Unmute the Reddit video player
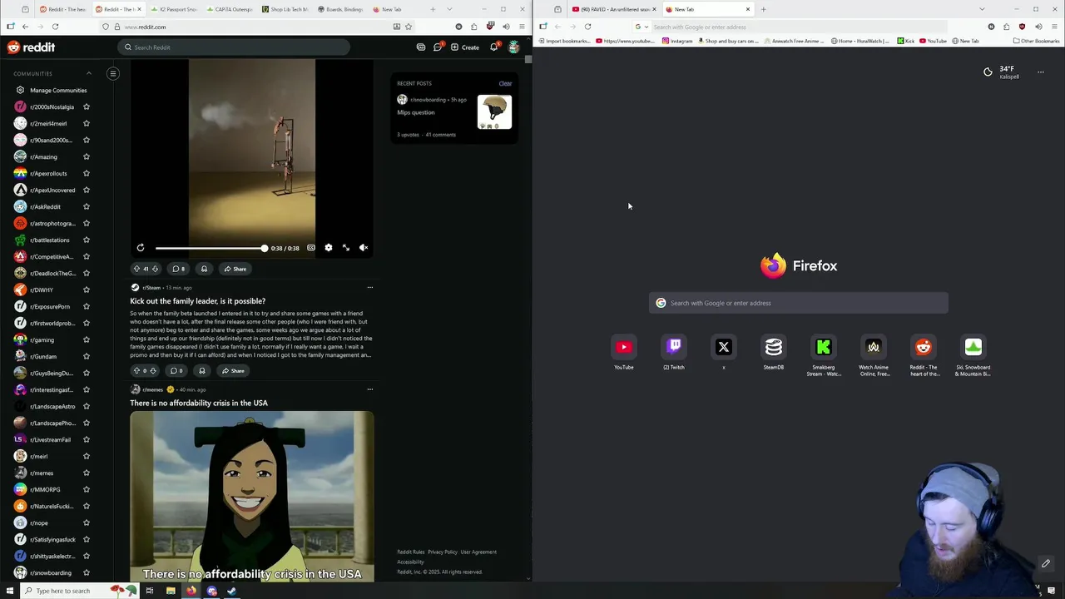Screen dimensions: 1065x599 coord(364,248)
